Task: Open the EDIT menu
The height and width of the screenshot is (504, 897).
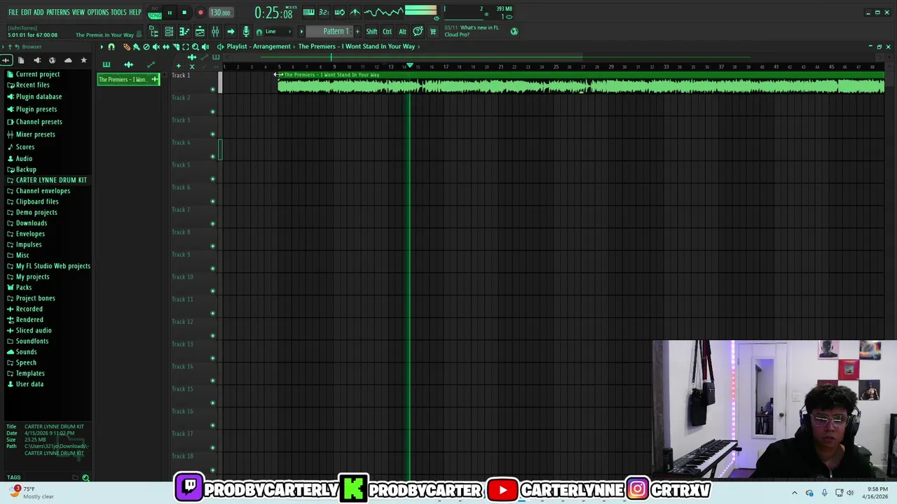Action: point(26,13)
